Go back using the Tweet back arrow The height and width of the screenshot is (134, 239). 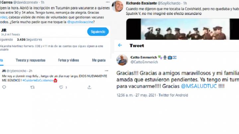[x=120, y=45]
